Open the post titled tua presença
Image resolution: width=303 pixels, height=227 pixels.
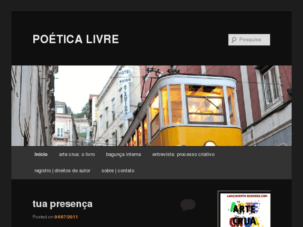[x=63, y=204]
